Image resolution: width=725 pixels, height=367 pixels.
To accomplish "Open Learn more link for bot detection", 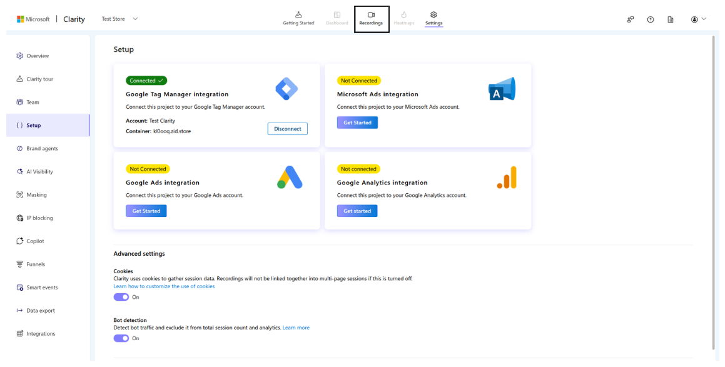I will coord(296,327).
